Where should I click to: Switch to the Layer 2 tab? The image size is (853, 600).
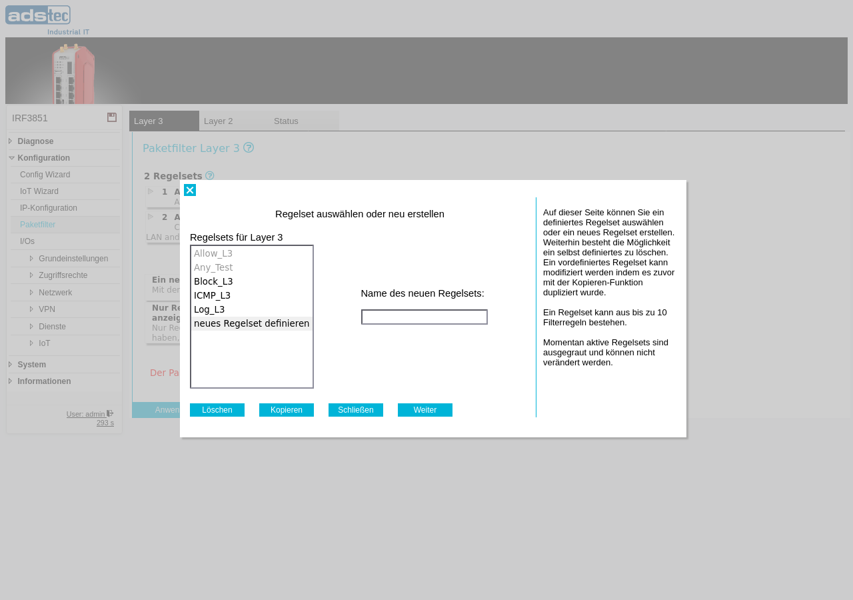234,121
